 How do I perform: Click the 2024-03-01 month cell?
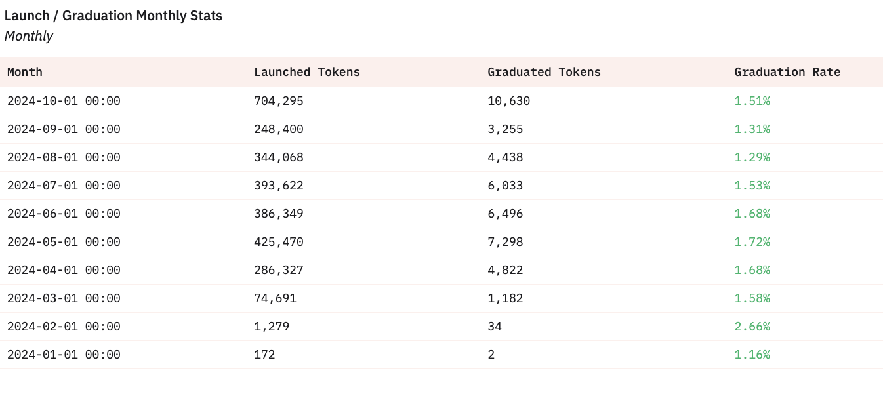pyautogui.click(x=64, y=298)
